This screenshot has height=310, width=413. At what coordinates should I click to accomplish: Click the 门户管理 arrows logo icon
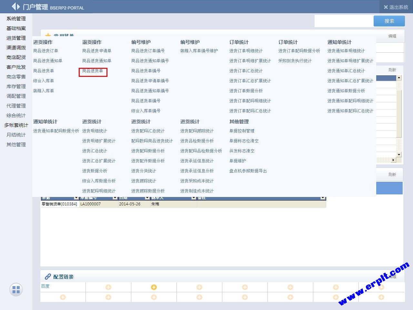16,6
